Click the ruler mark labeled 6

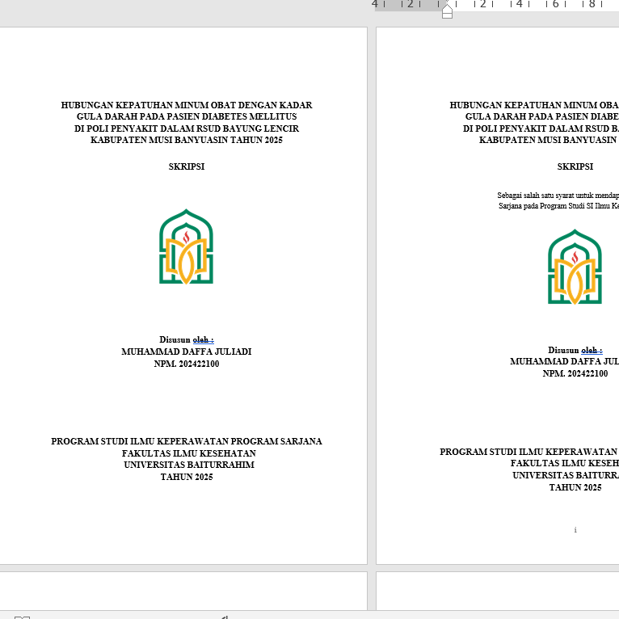point(555,4)
